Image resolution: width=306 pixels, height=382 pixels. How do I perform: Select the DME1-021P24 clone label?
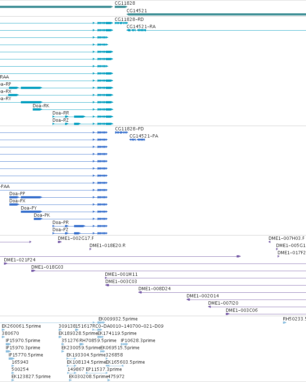(20, 260)
